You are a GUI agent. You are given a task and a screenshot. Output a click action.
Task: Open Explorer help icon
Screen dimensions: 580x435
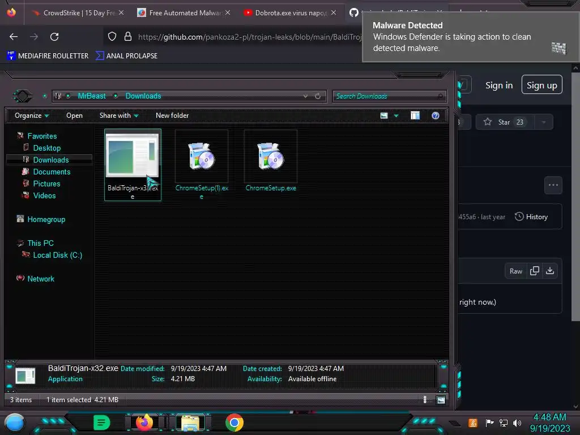click(x=436, y=116)
